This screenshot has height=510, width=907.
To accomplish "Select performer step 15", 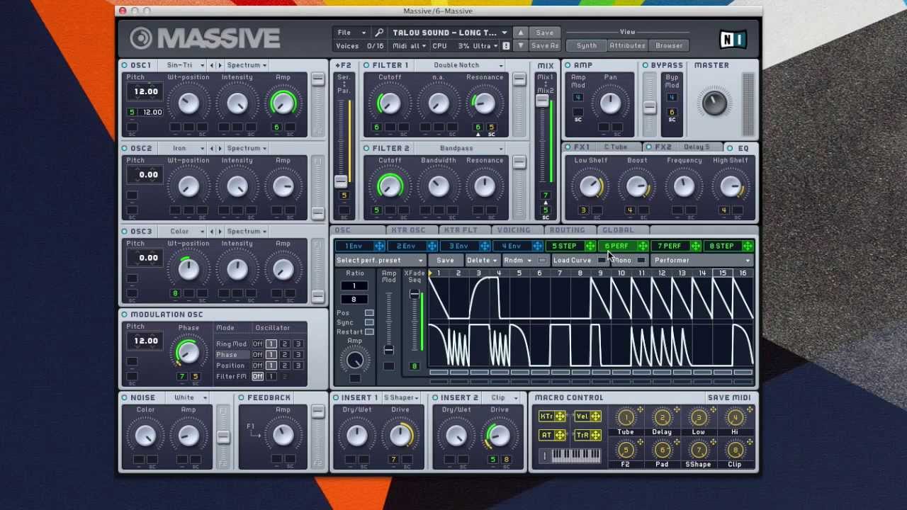I will pos(722,273).
